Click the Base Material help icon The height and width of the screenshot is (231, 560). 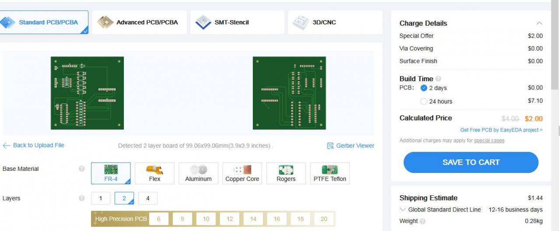click(x=81, y=169)
